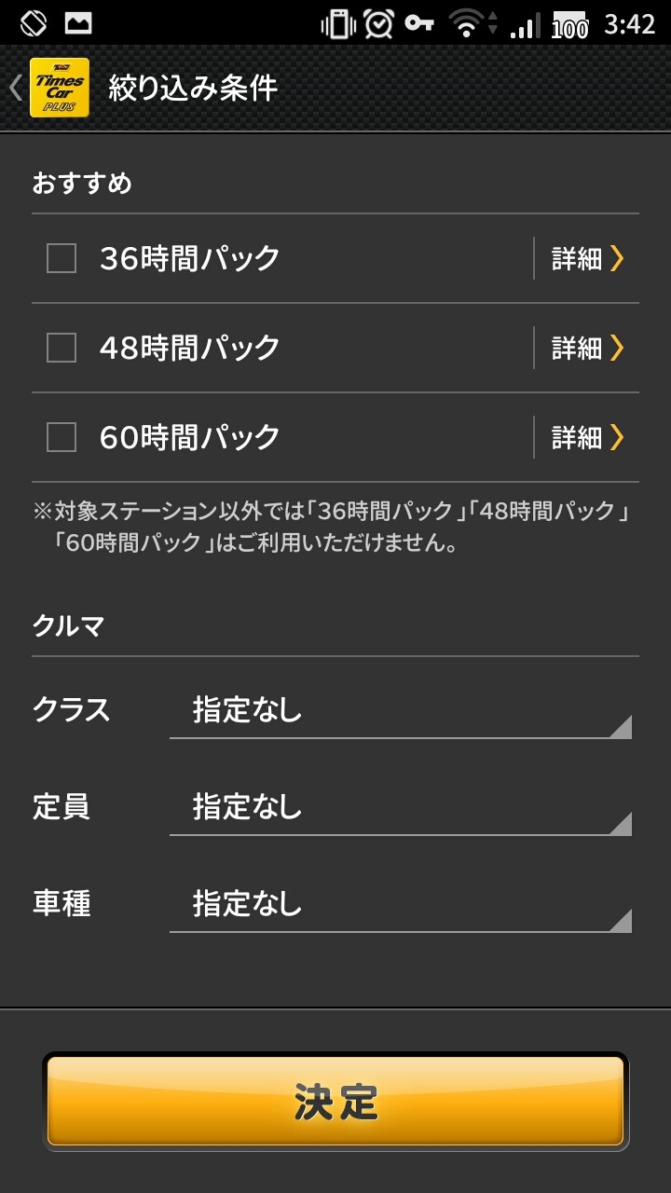Tap the vibrate mode status icon

click(338, 24)
